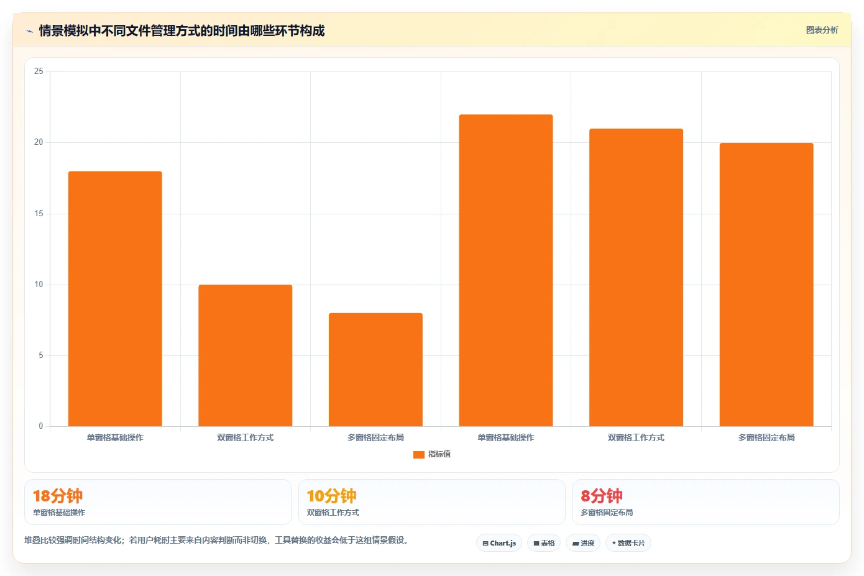Click the shortest orange bar with value 8
This screenshot has width=864, height=576.
click(x=375, y=370)
